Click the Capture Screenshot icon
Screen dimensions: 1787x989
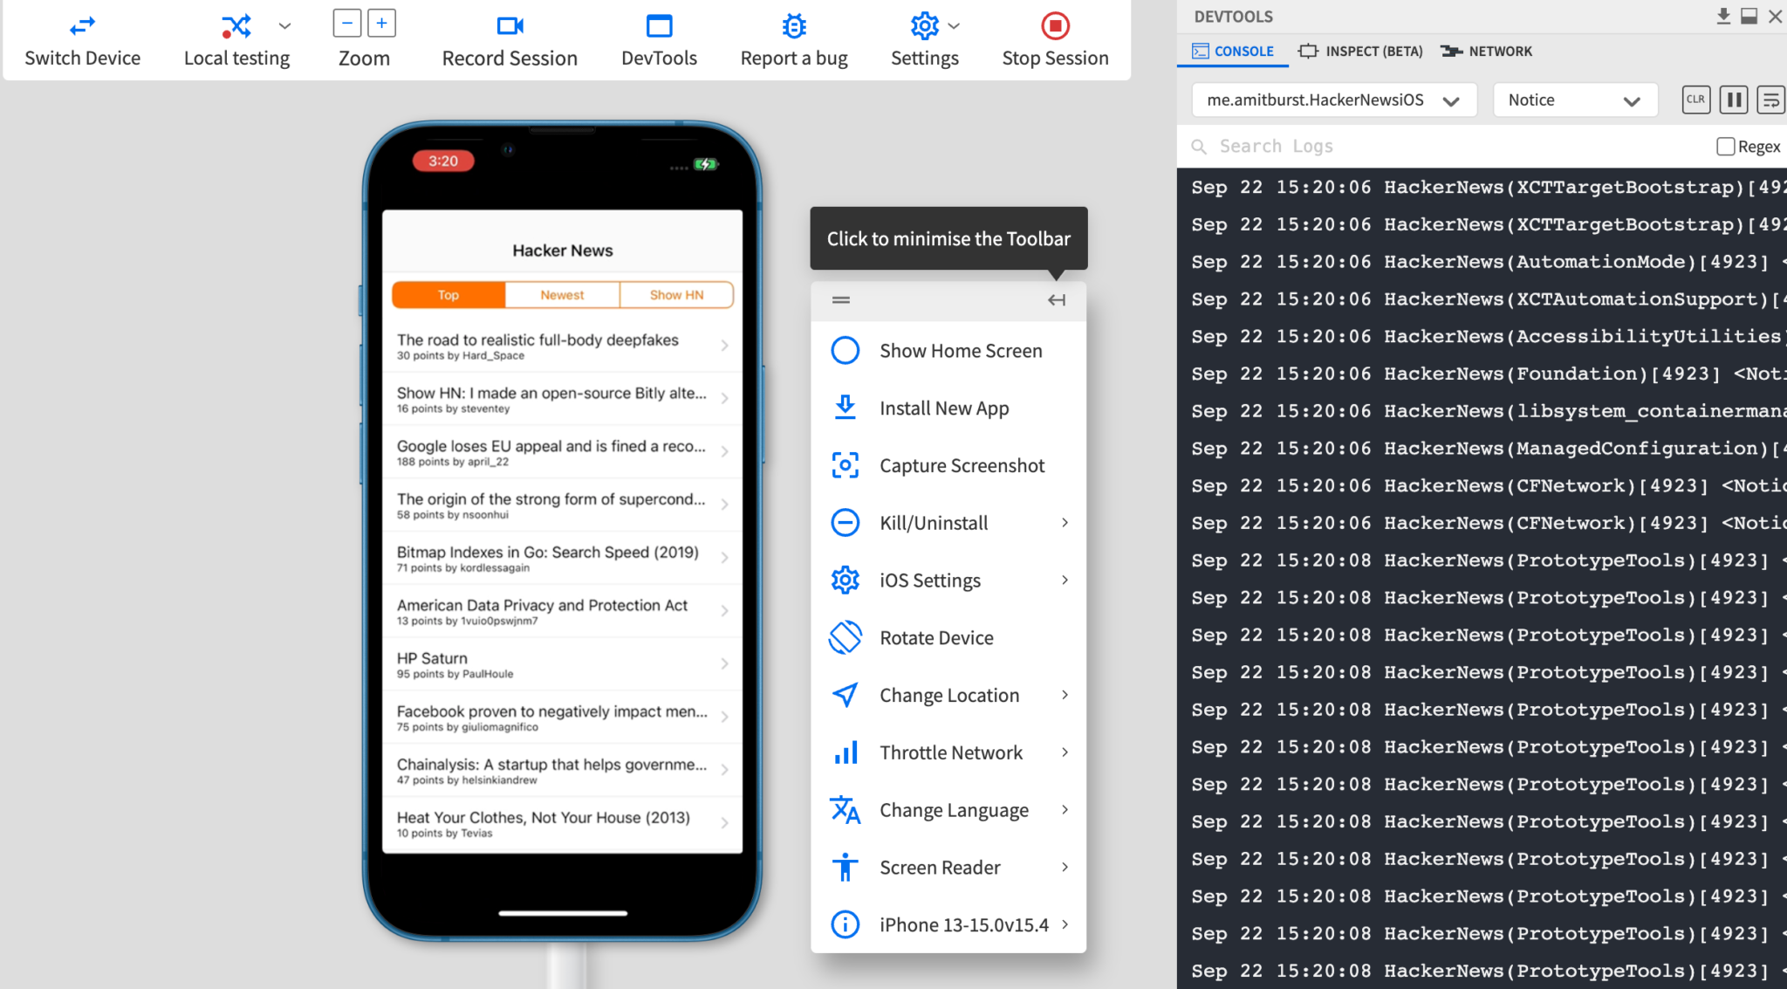click(845, 465)
